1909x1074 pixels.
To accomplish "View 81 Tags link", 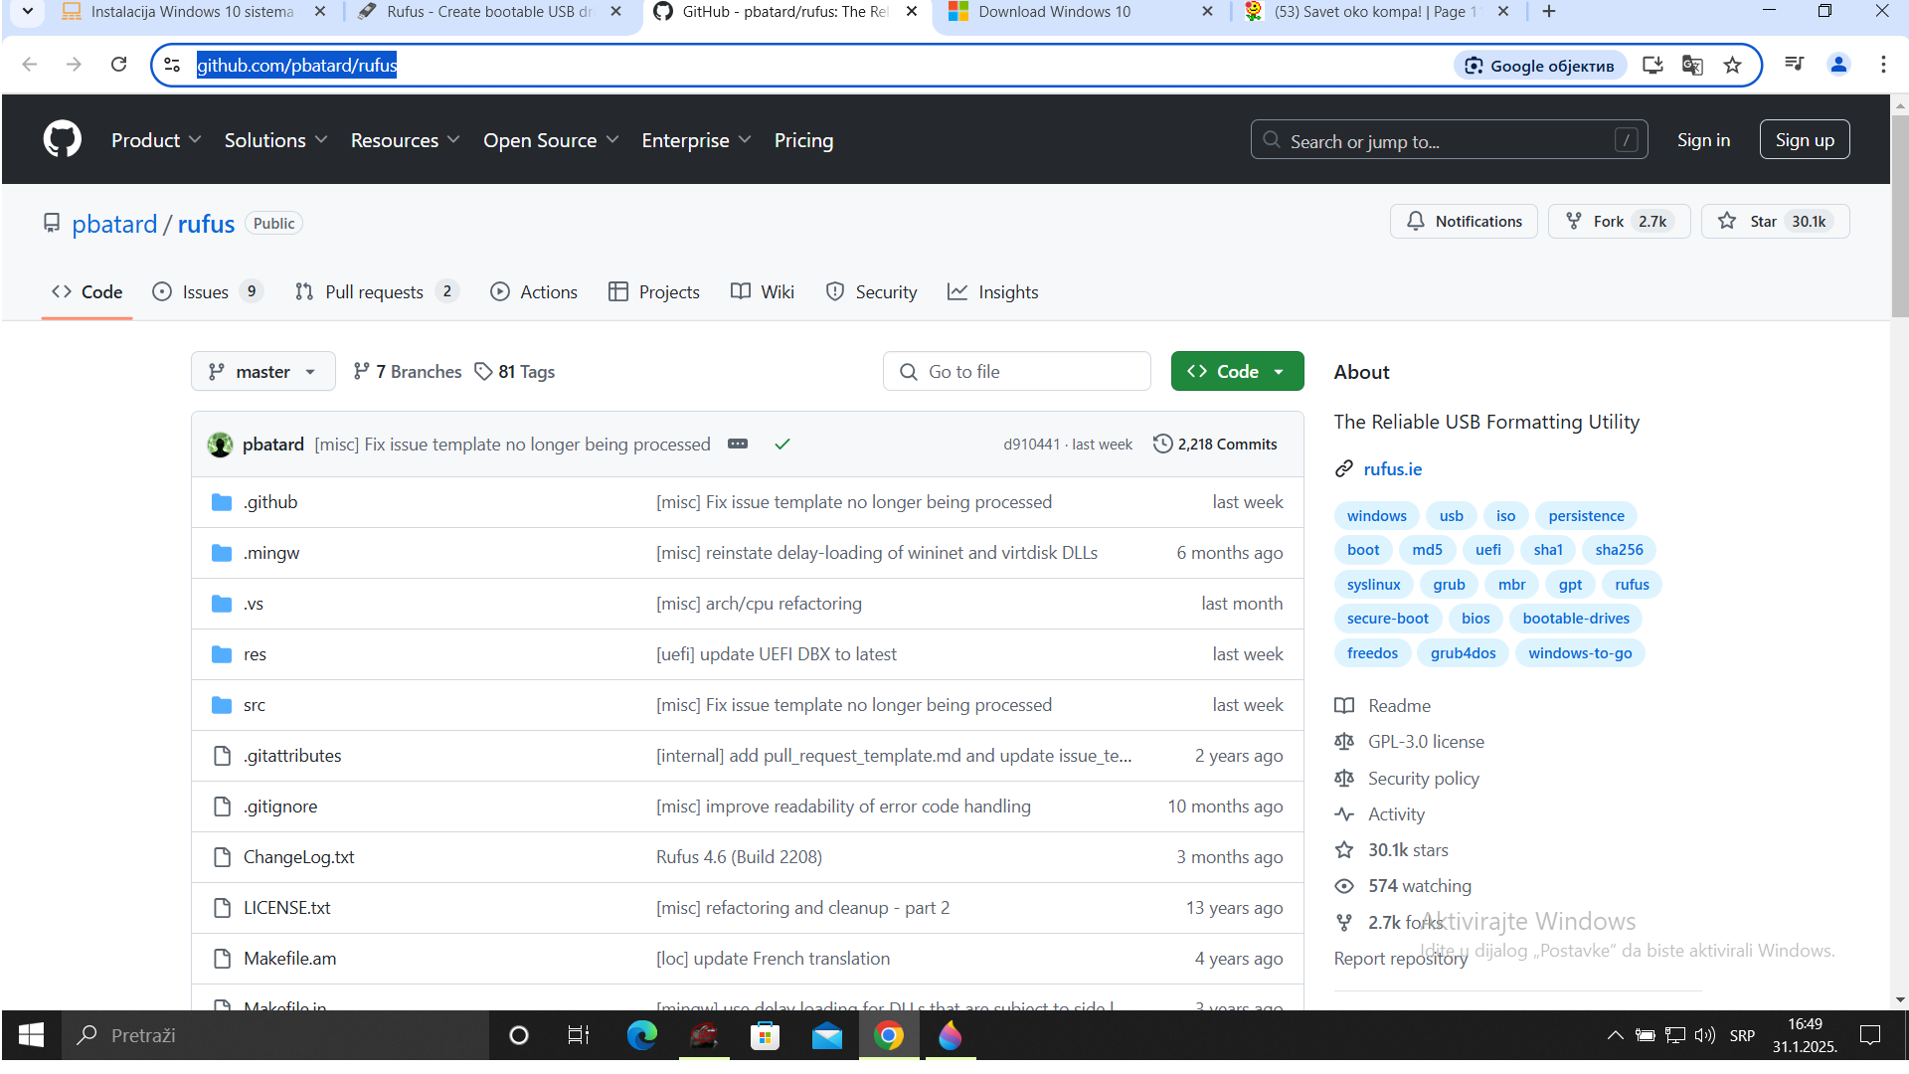I will point(515,371).
